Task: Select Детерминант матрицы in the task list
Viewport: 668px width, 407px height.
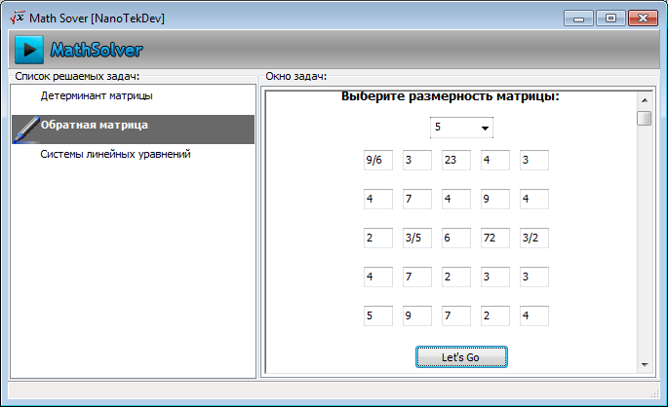Action: coord(97,95)
